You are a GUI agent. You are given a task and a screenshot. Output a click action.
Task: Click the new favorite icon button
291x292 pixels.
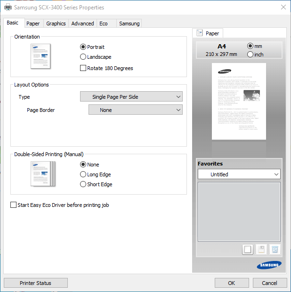tap(248, 249)
